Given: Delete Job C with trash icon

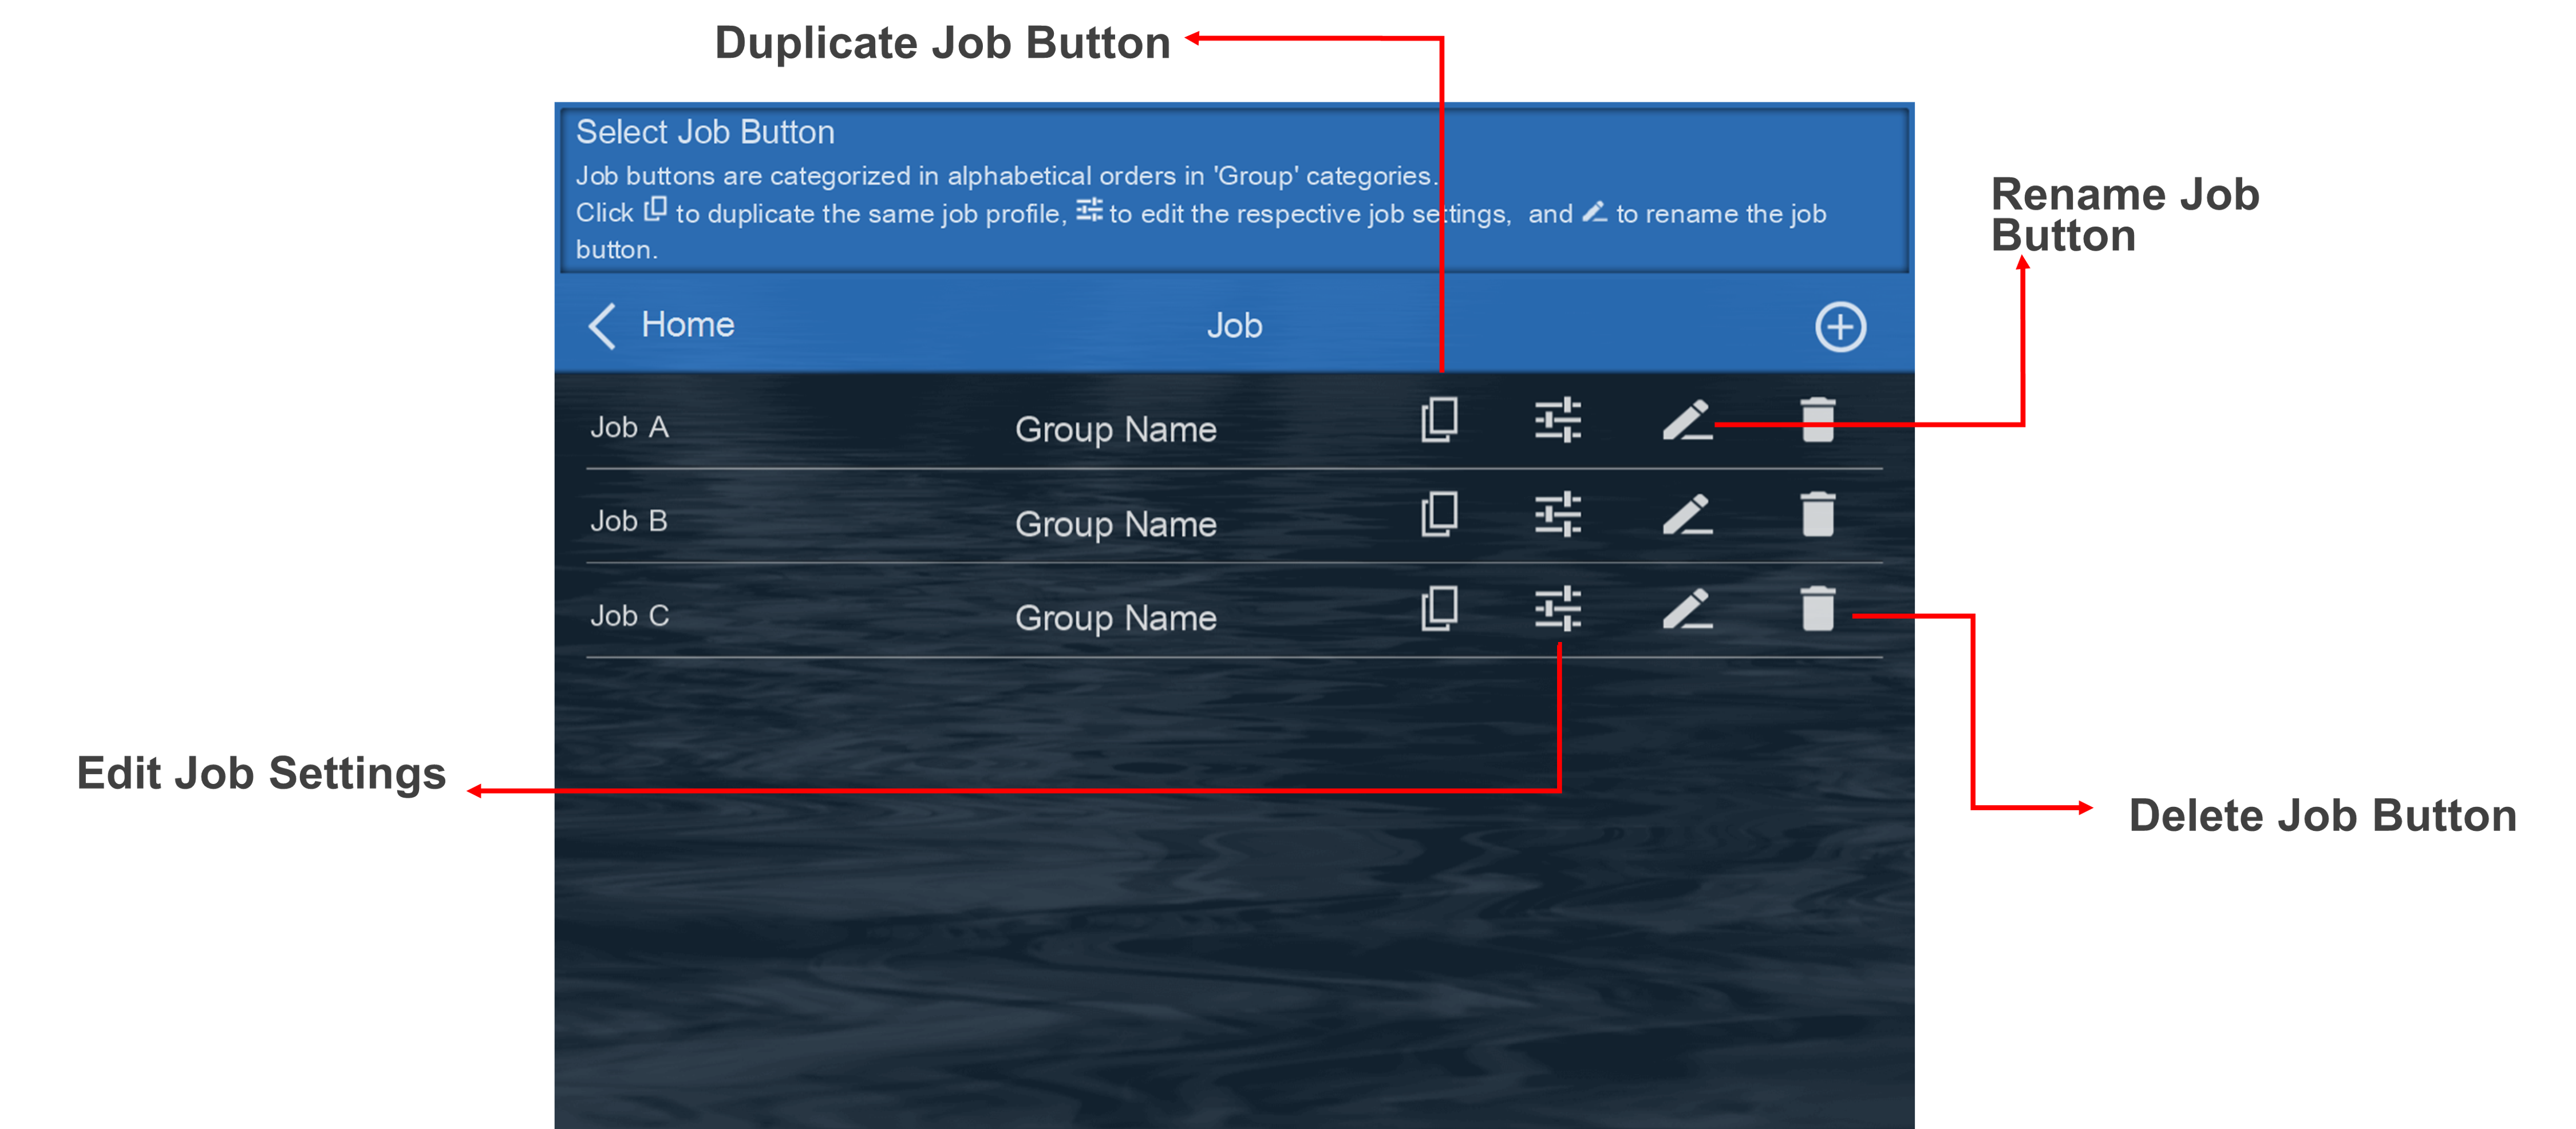Looking at the screenshot, I should click(x=1818, y=608).
